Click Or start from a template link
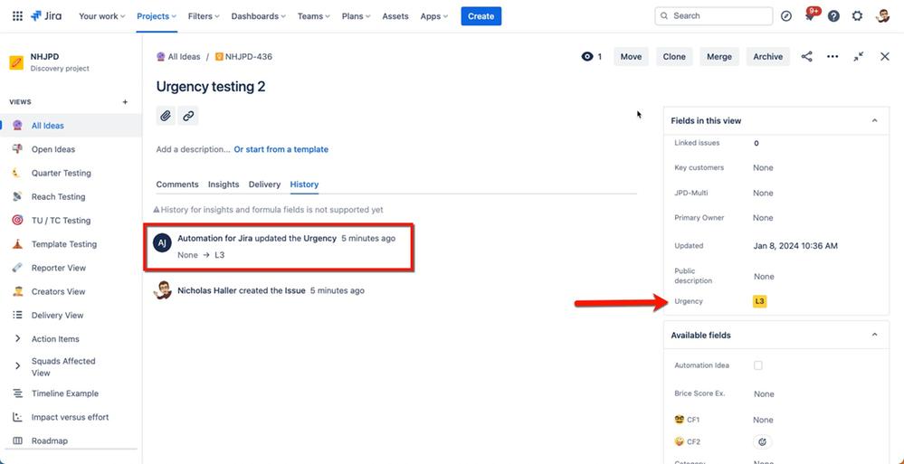 [x=281, y=149]
